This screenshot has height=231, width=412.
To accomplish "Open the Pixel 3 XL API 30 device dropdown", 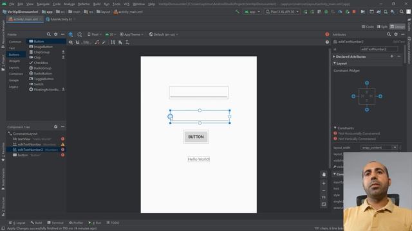I will [x=282, y=12].
